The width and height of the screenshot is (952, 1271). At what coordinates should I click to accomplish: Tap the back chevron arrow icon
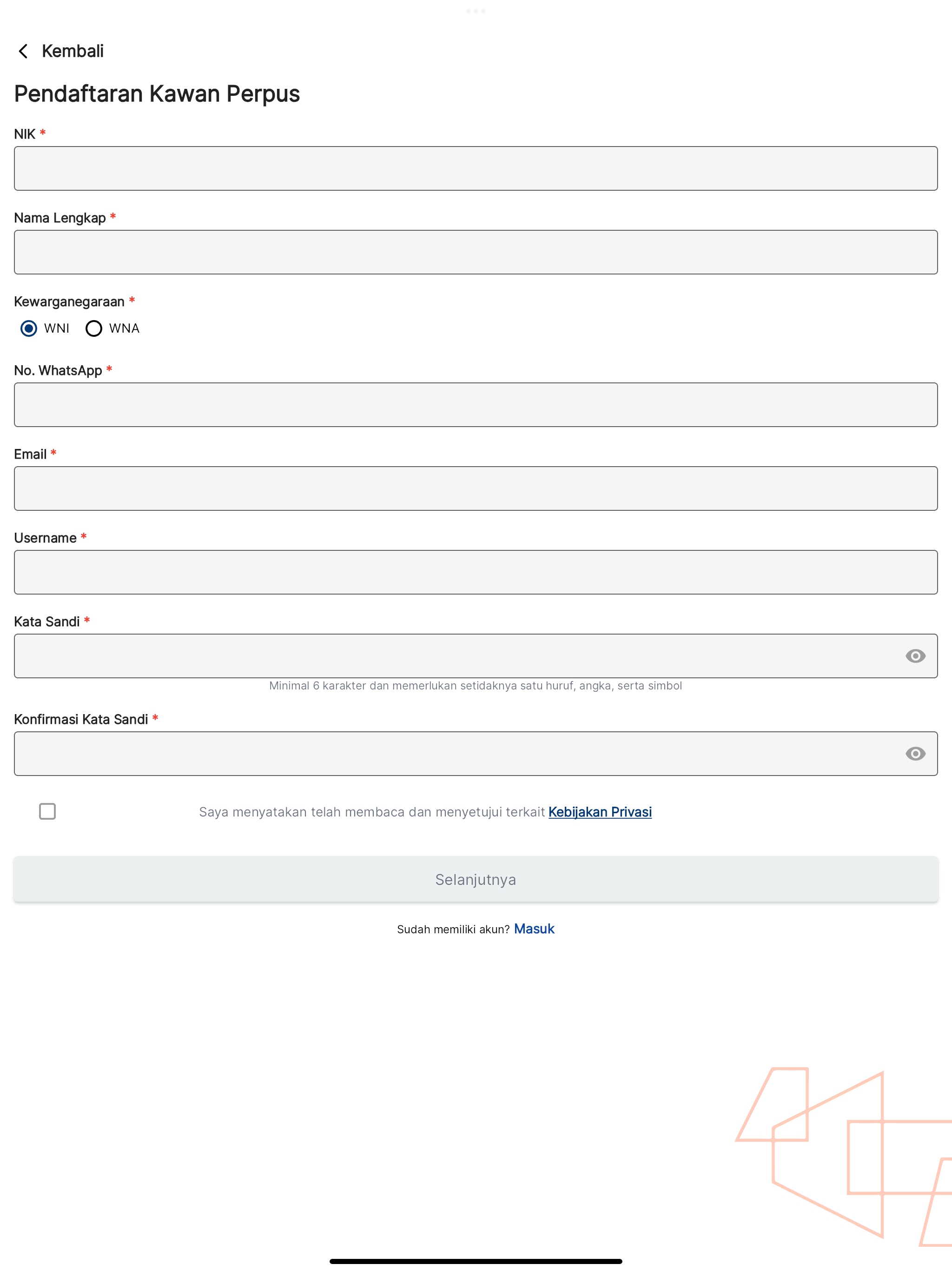coord(23,51)
